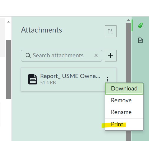
Task: Open the document notes sidebar icon
Action: click(140, 40)
